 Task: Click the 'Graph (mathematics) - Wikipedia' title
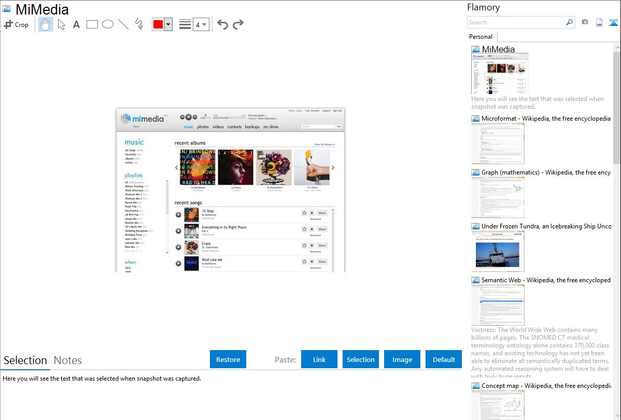pos(546,172)
